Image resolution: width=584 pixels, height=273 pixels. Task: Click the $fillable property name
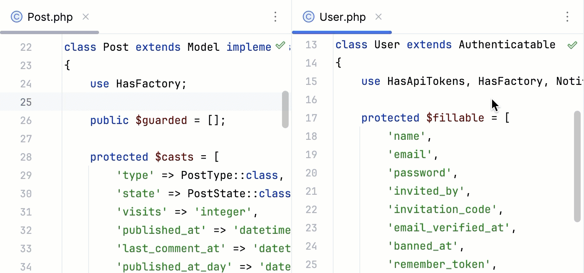click(x=455, y=118)
